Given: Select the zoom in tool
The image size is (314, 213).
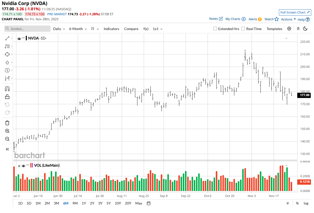Looking at the screenshot, I should click(x=7, y=131).
